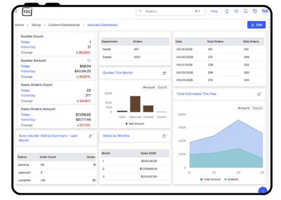Click Today under Quotes Count
Image resolution: width=281 pixels, height=200 pixels.
point(25,42)
